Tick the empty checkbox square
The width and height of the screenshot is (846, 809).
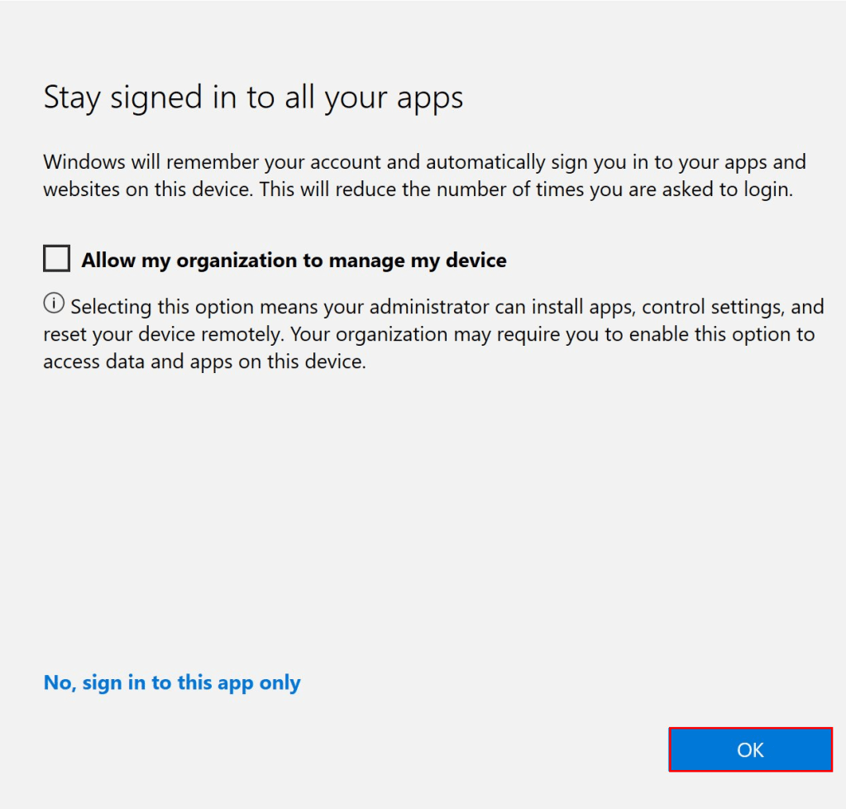click(x=56, y=260)
